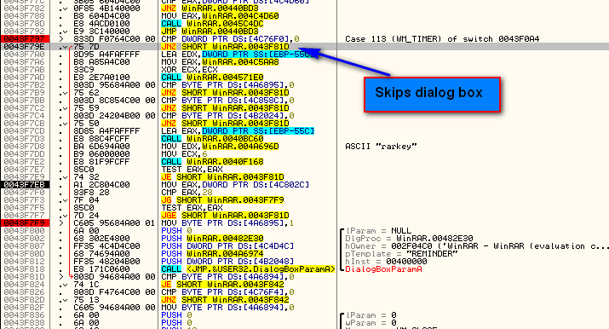The width and height of the screenshot is (609, 329).
Task: Select hex bytes C605 95684A00 01
Action: (114, 223)
